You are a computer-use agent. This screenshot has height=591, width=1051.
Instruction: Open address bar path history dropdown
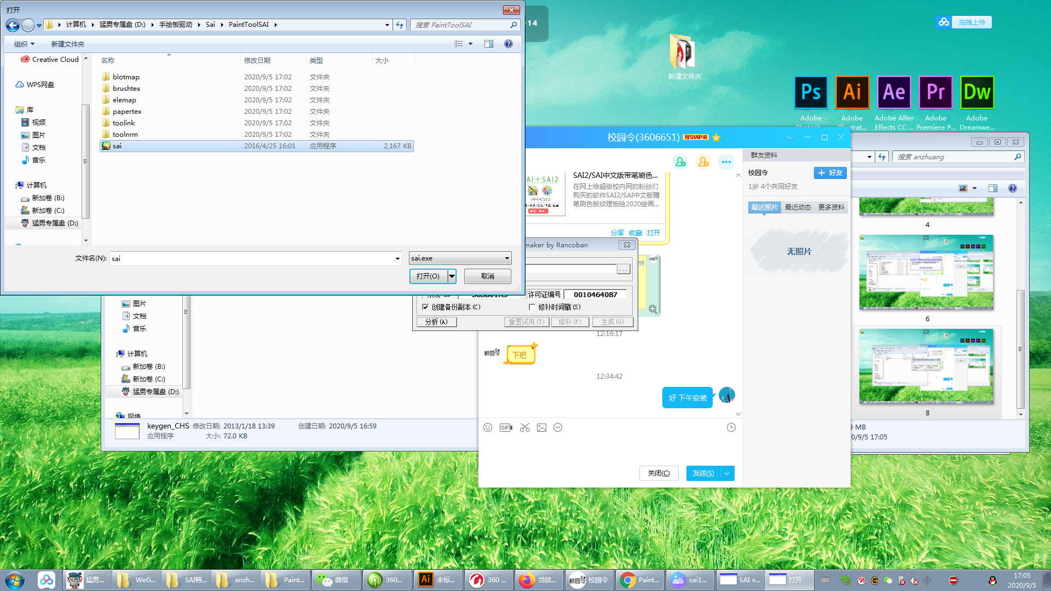pyautogui.click(x=387, y=25)
